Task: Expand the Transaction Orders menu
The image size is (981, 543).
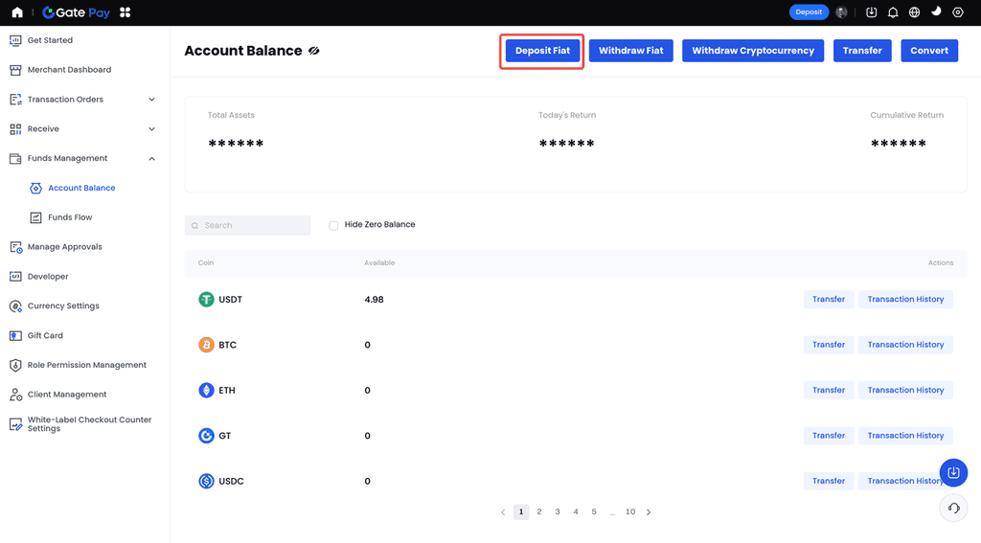Action: pyautogui.click(x=151, y=100)
